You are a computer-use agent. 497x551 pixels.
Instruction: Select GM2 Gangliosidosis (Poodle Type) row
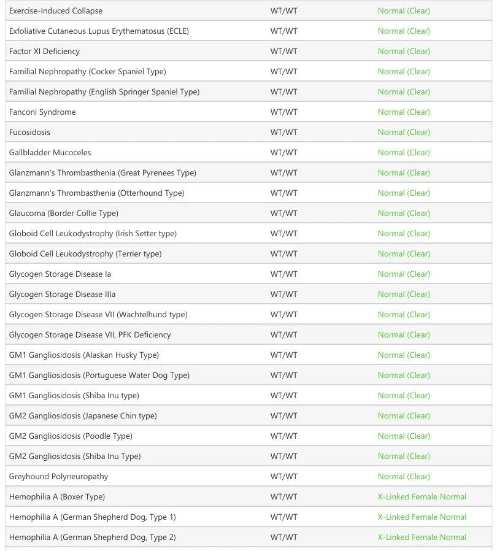[x=248, y=436]
